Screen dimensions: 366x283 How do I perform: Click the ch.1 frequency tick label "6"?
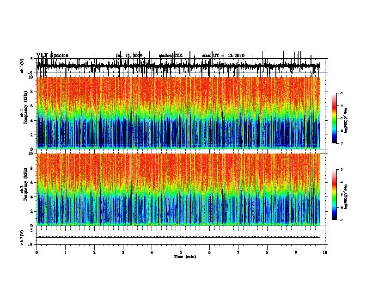32,106
